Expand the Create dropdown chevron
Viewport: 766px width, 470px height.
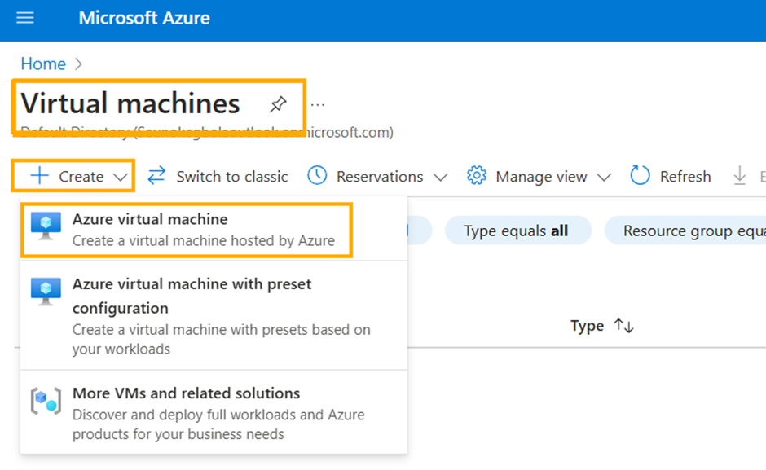pyautogui.click(x=121, y=177)
